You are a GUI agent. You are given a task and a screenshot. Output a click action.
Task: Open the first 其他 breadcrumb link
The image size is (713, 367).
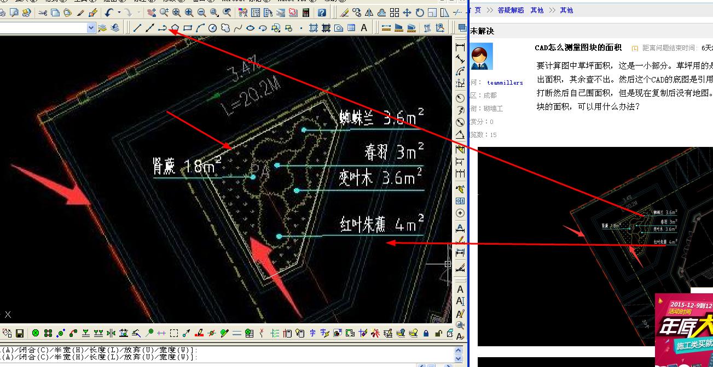(x=537, y=10)
